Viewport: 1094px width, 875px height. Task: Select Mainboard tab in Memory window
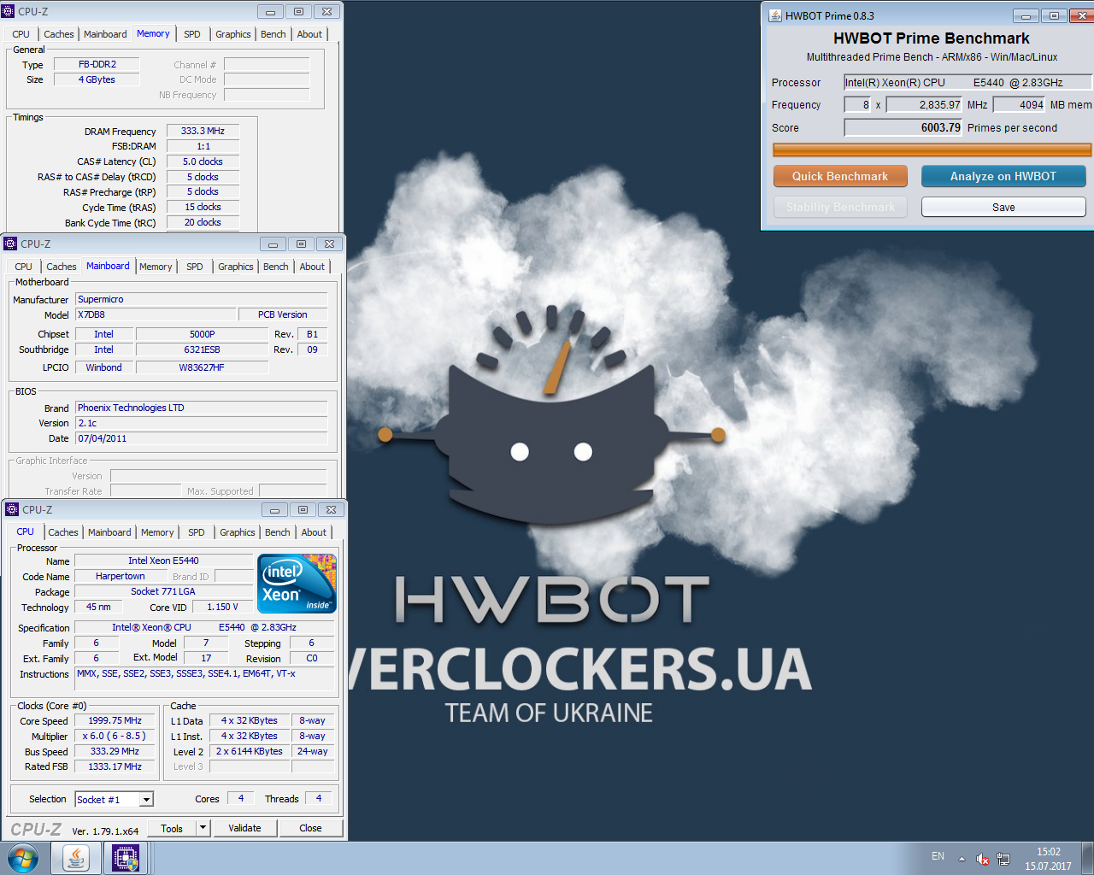(105, 34)
